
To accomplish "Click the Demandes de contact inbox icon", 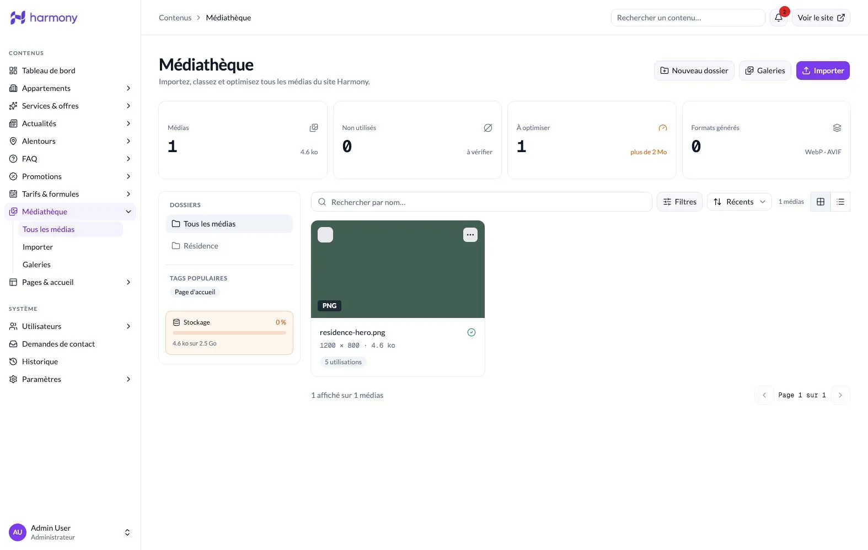I will (13, 344).
